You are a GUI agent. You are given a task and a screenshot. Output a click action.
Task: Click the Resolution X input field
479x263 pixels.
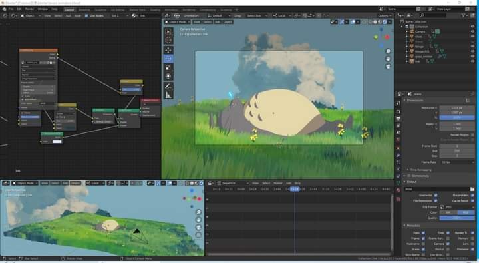click(457, 108)
